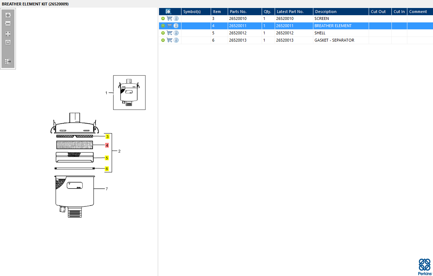Click the zoom in plus icon
The image size is (433, 276).
[8, 15]
